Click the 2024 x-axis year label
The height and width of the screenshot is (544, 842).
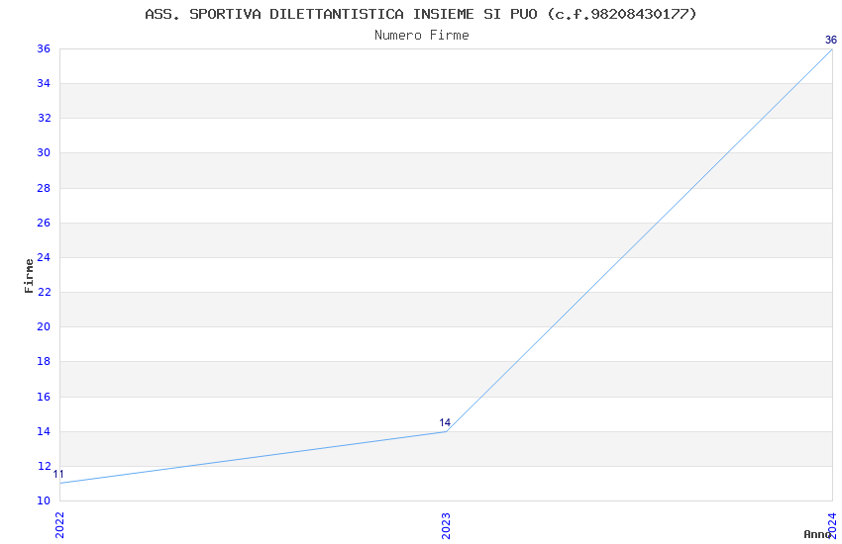tap(832, 525)
